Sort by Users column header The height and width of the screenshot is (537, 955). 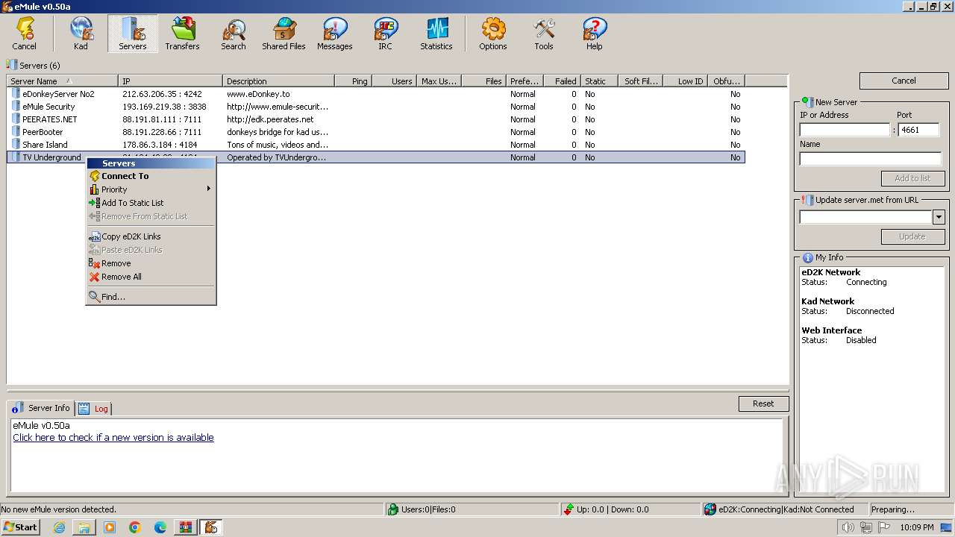[x=394, y=81]
